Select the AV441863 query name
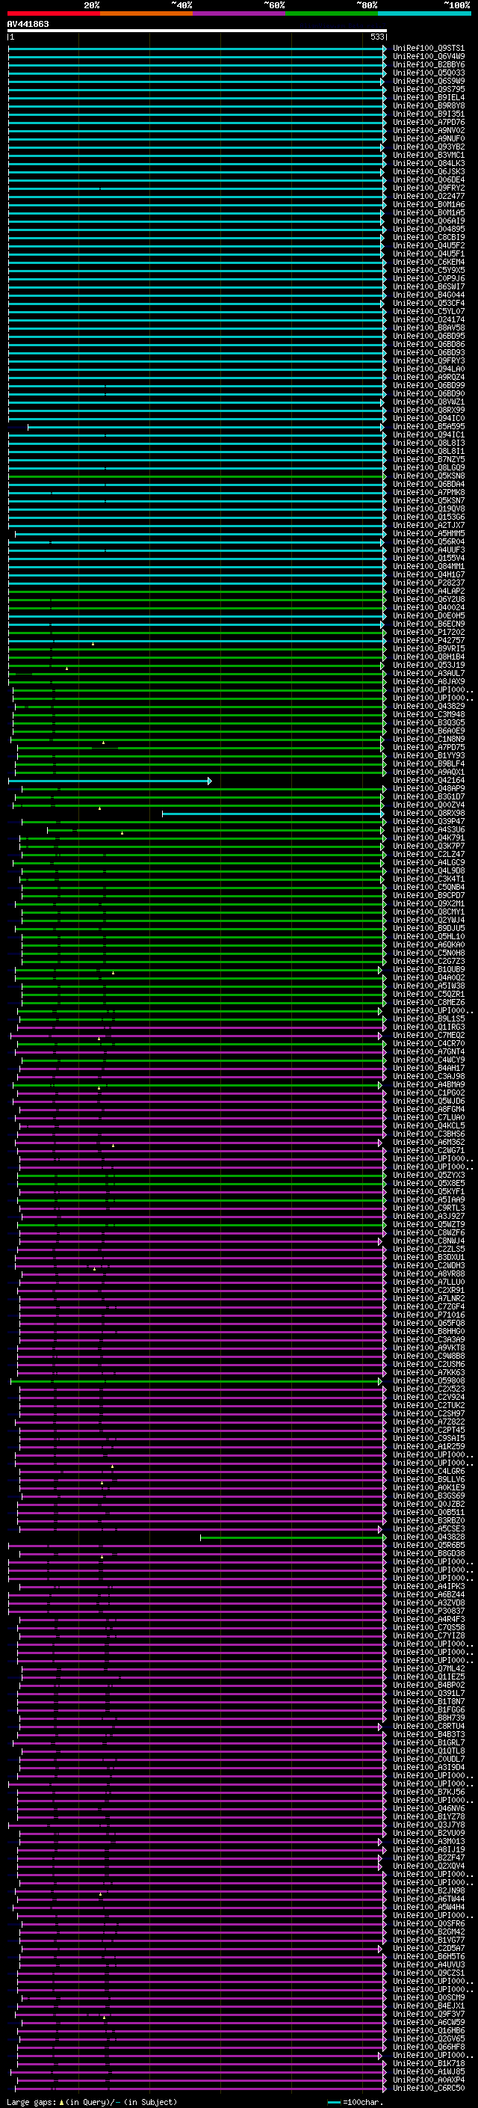 pyautogui.click(x=28, y=24)
